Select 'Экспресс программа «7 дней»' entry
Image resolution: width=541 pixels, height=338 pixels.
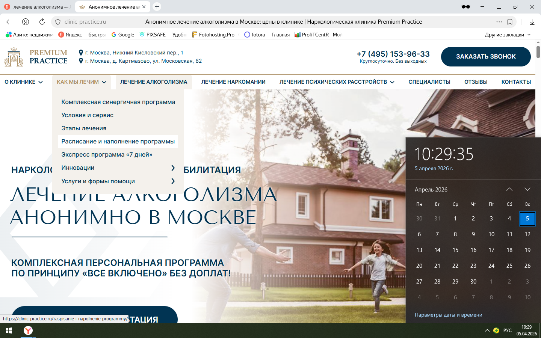(107, 155)
